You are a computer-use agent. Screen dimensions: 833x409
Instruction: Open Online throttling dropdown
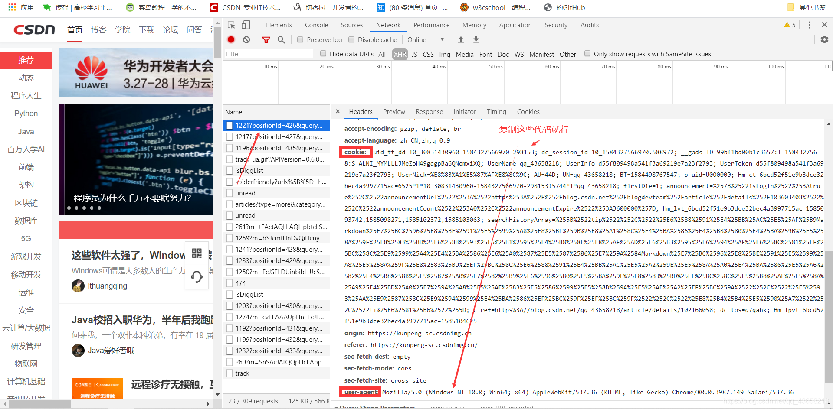[x=426, y=39]
